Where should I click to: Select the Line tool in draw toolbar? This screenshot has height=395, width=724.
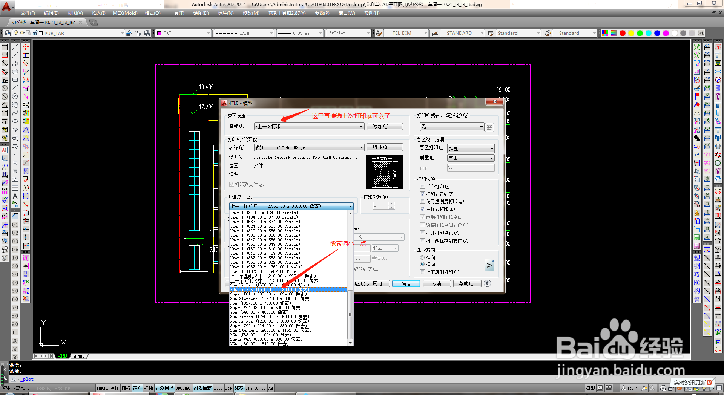tap(15, 47)
